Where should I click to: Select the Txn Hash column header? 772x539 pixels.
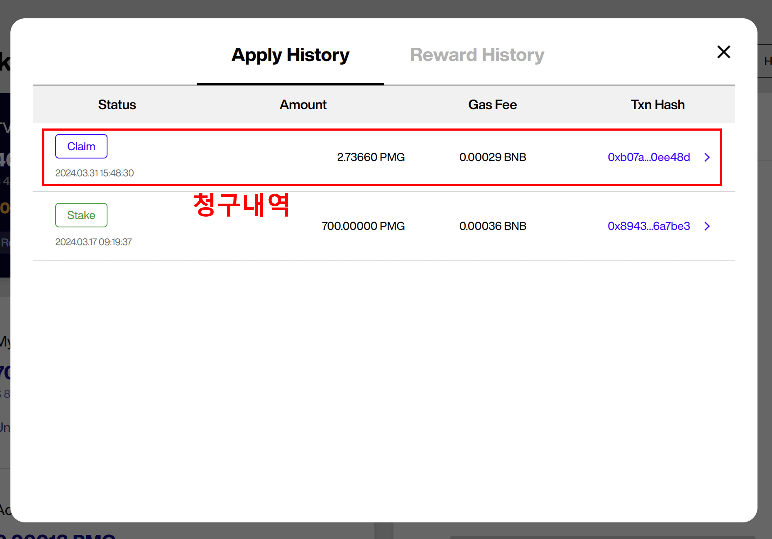(x=657, y=104)
